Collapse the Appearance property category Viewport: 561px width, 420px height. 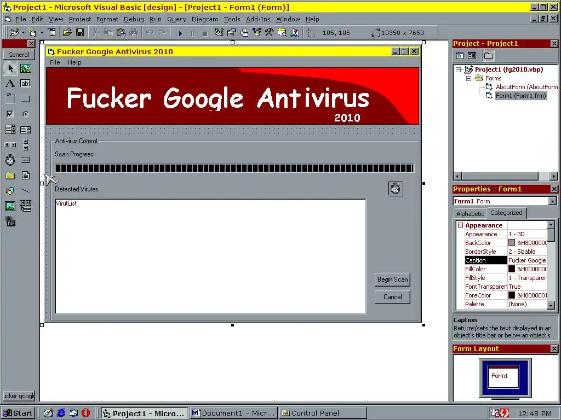point(460,225)
